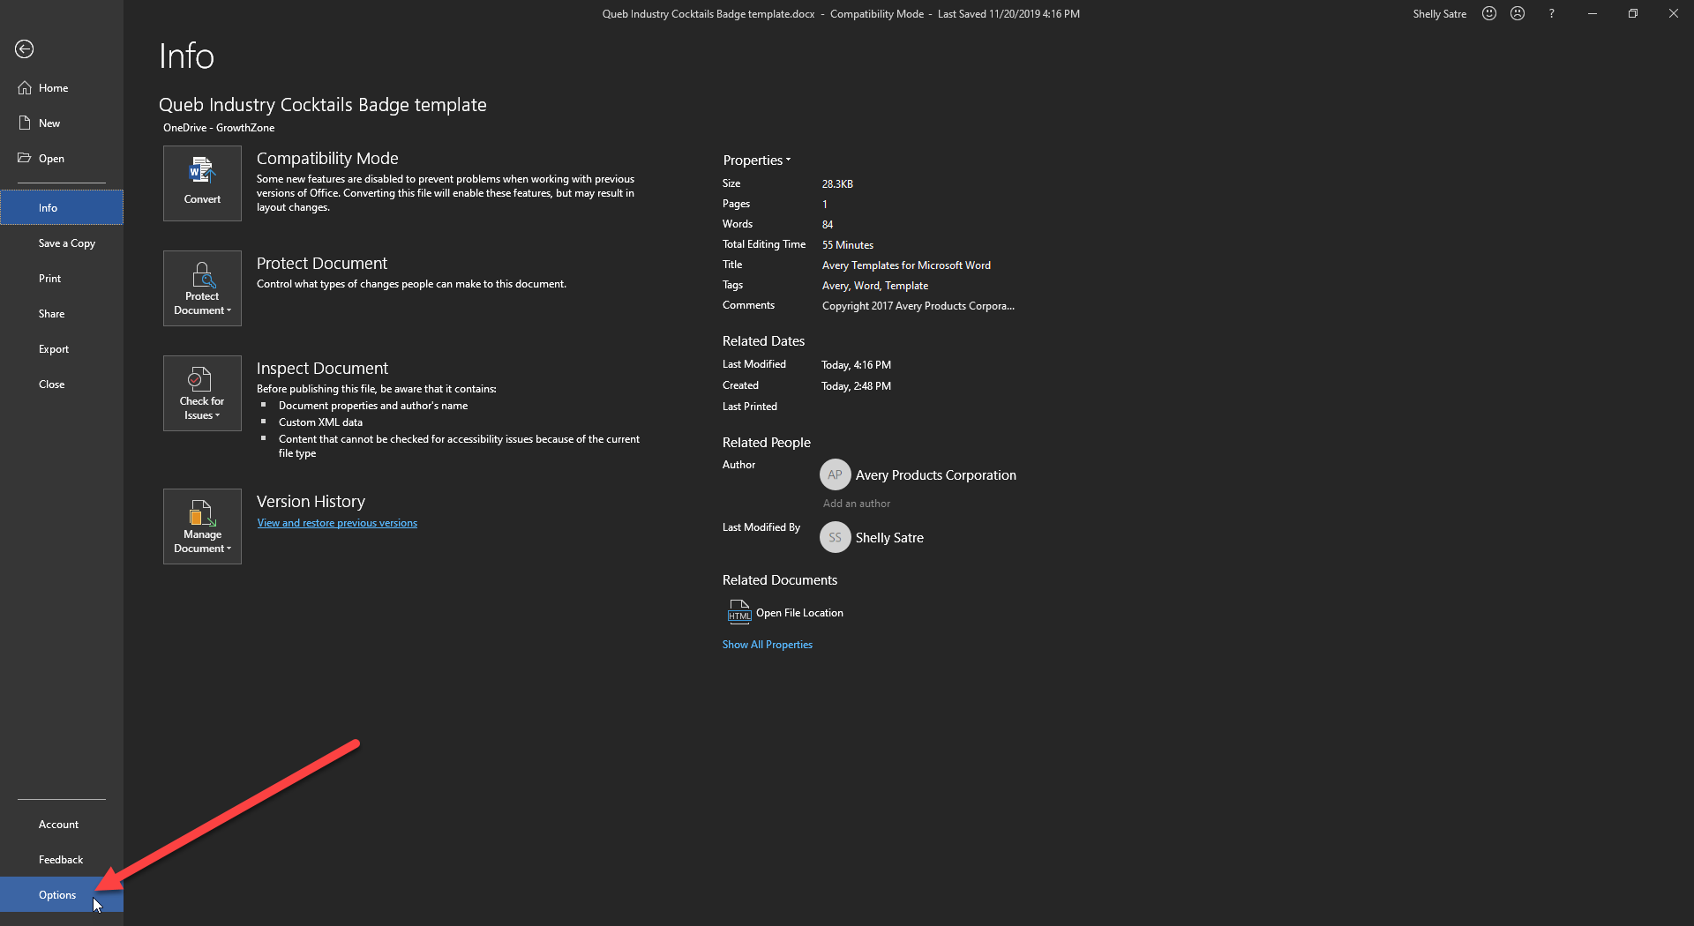Open the Properties dropdown menu
This screenshot has width=1694, height=926.
[756, 161]
